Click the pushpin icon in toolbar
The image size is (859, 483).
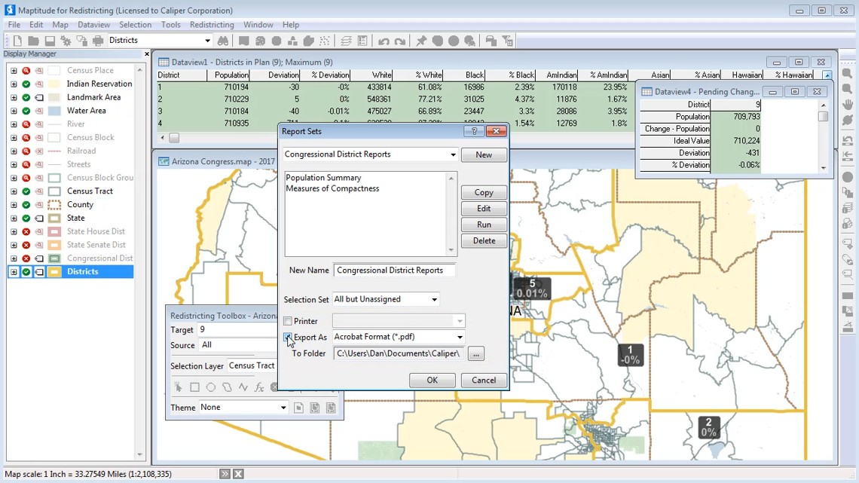(x=421, y=41)
